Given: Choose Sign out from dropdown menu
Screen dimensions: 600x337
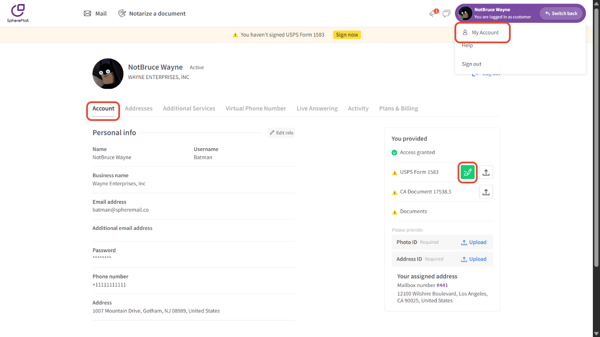Looking at the screenshot, I should coord(471,64).
